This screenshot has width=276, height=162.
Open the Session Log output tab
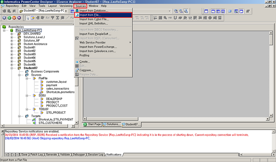point(95,155)
